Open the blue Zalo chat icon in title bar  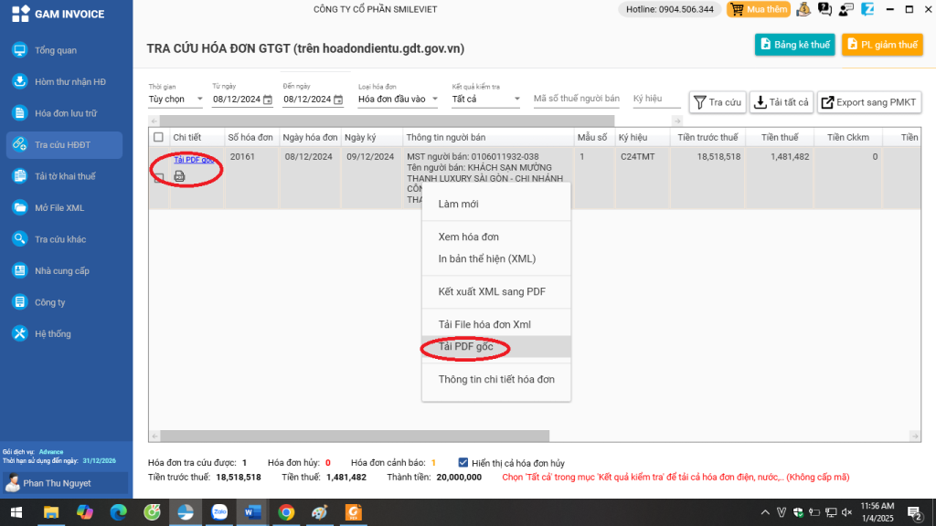coord(867,9)
